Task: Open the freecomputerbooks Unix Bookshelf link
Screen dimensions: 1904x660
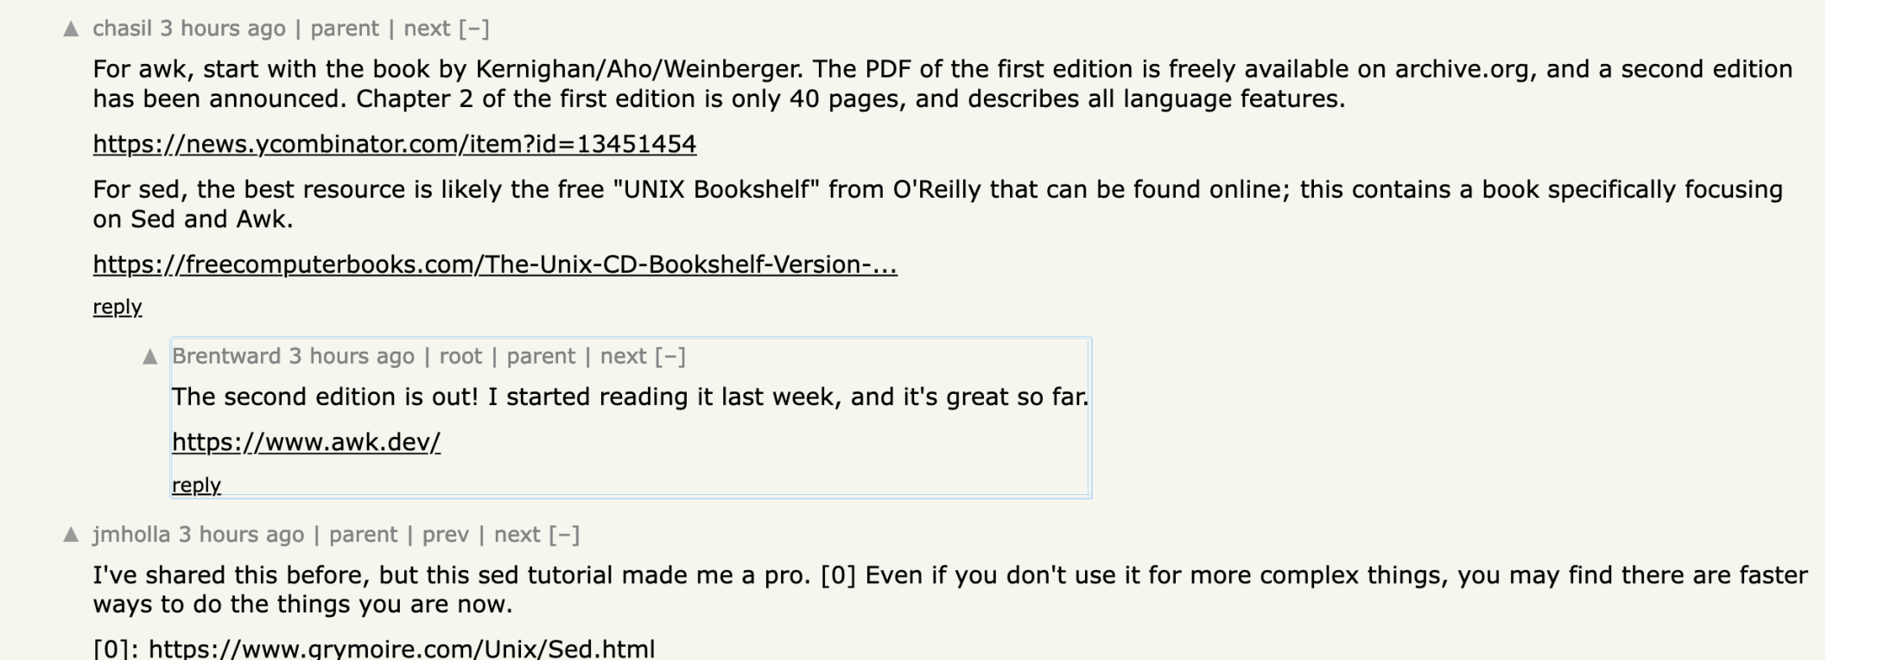Action: click(494, 264)
